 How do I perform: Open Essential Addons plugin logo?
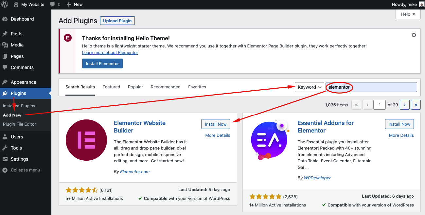pyautogui.click(x=270, y=140)
